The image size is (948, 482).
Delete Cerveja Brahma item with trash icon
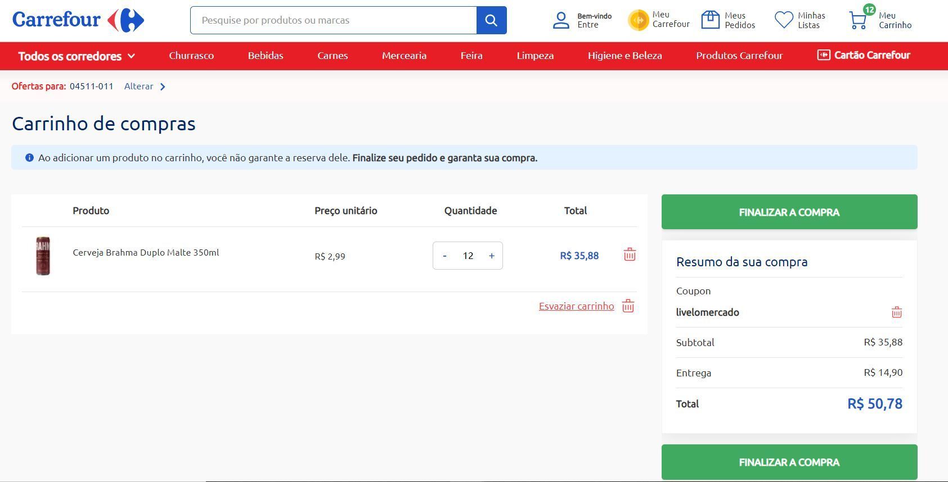tap(630, 254)
